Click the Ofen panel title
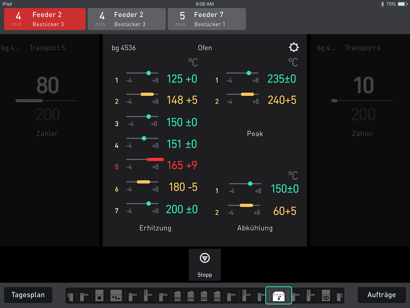 [205, 48]
